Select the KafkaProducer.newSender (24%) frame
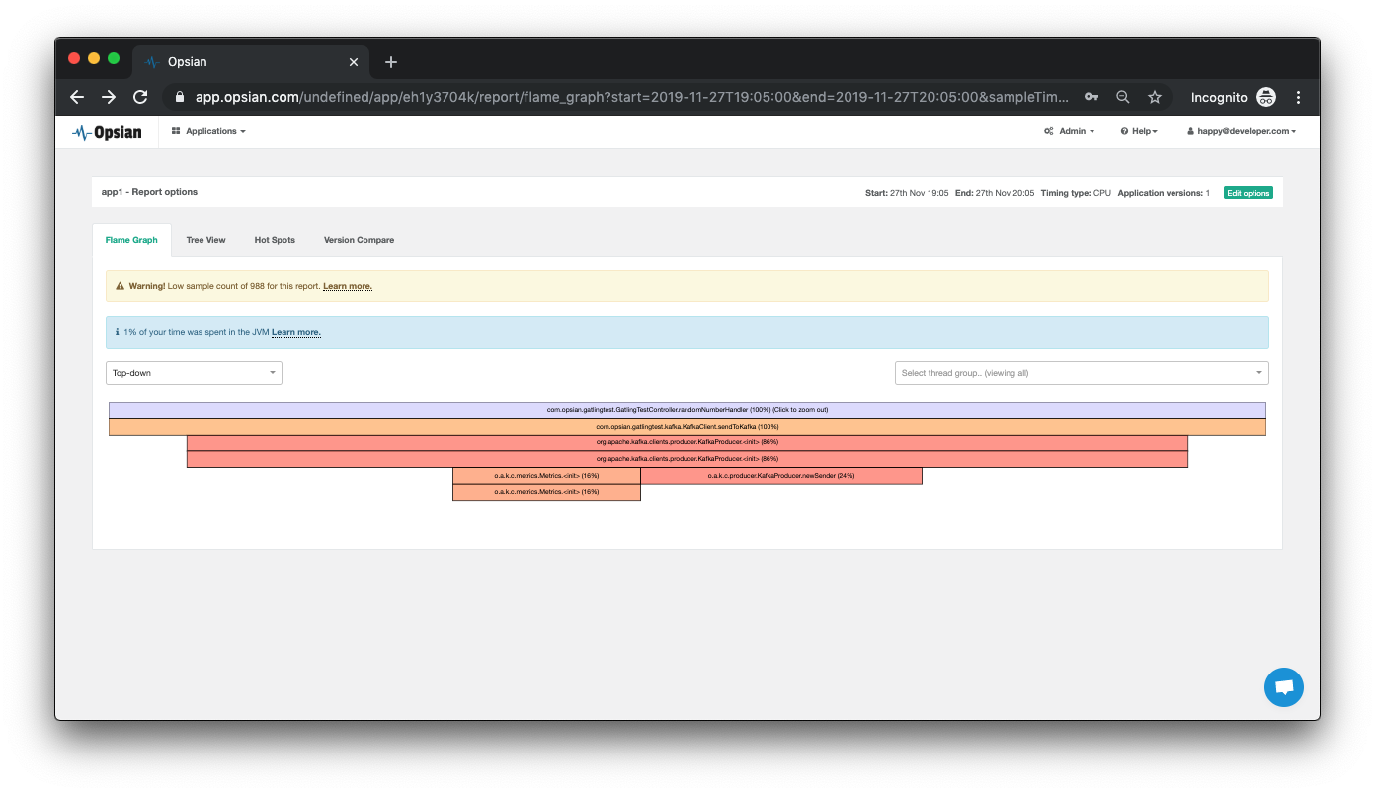This screenshot has height=793, width=1375. [781, 476]
